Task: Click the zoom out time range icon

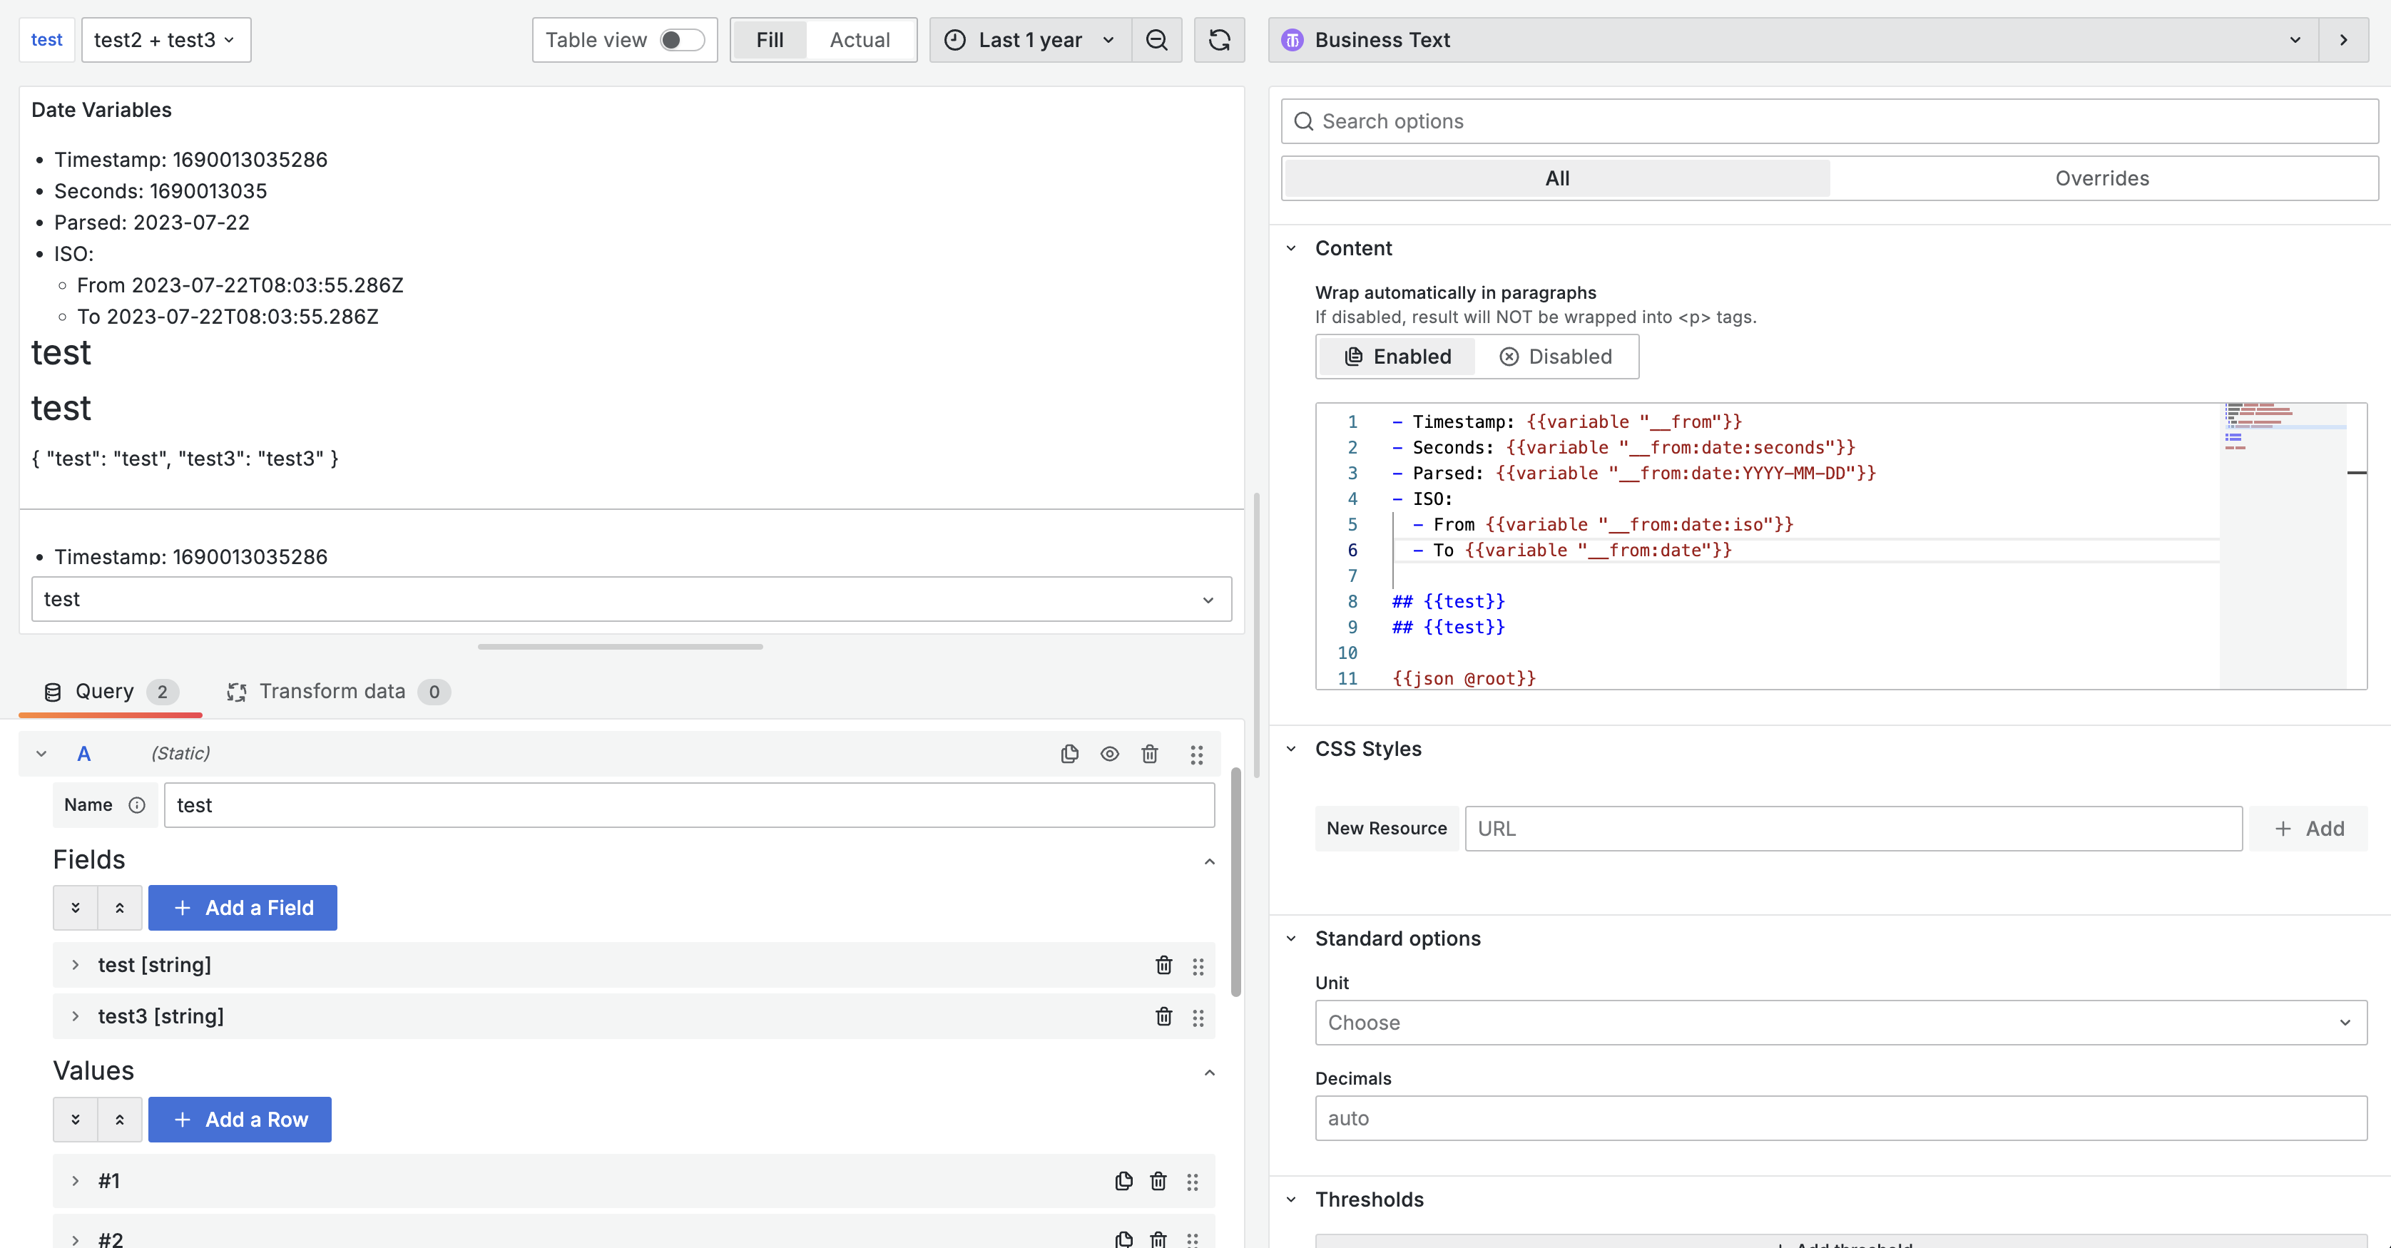Action: (x=1156, y=40)
